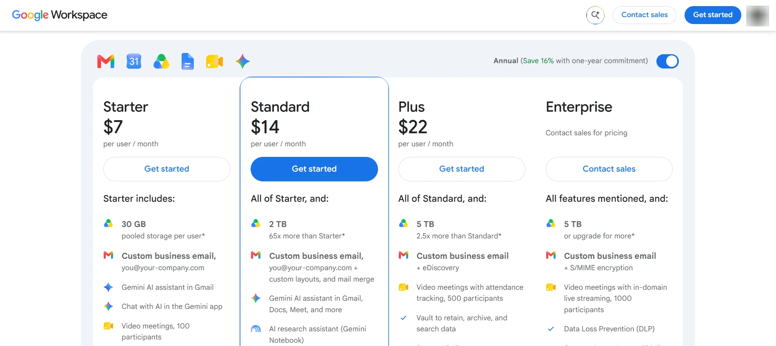The image size is (776, 346).
Task: Toggle the Annual billing switch
Action: click(x=667, y=61)
